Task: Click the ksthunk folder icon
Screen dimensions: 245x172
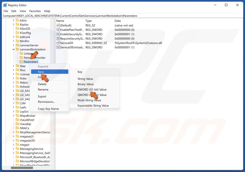Action: [x=17, y=37]
